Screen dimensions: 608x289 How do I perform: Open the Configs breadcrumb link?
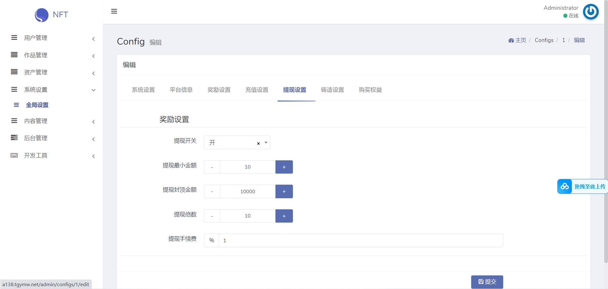pyautogui.click(x=544, y=40)
